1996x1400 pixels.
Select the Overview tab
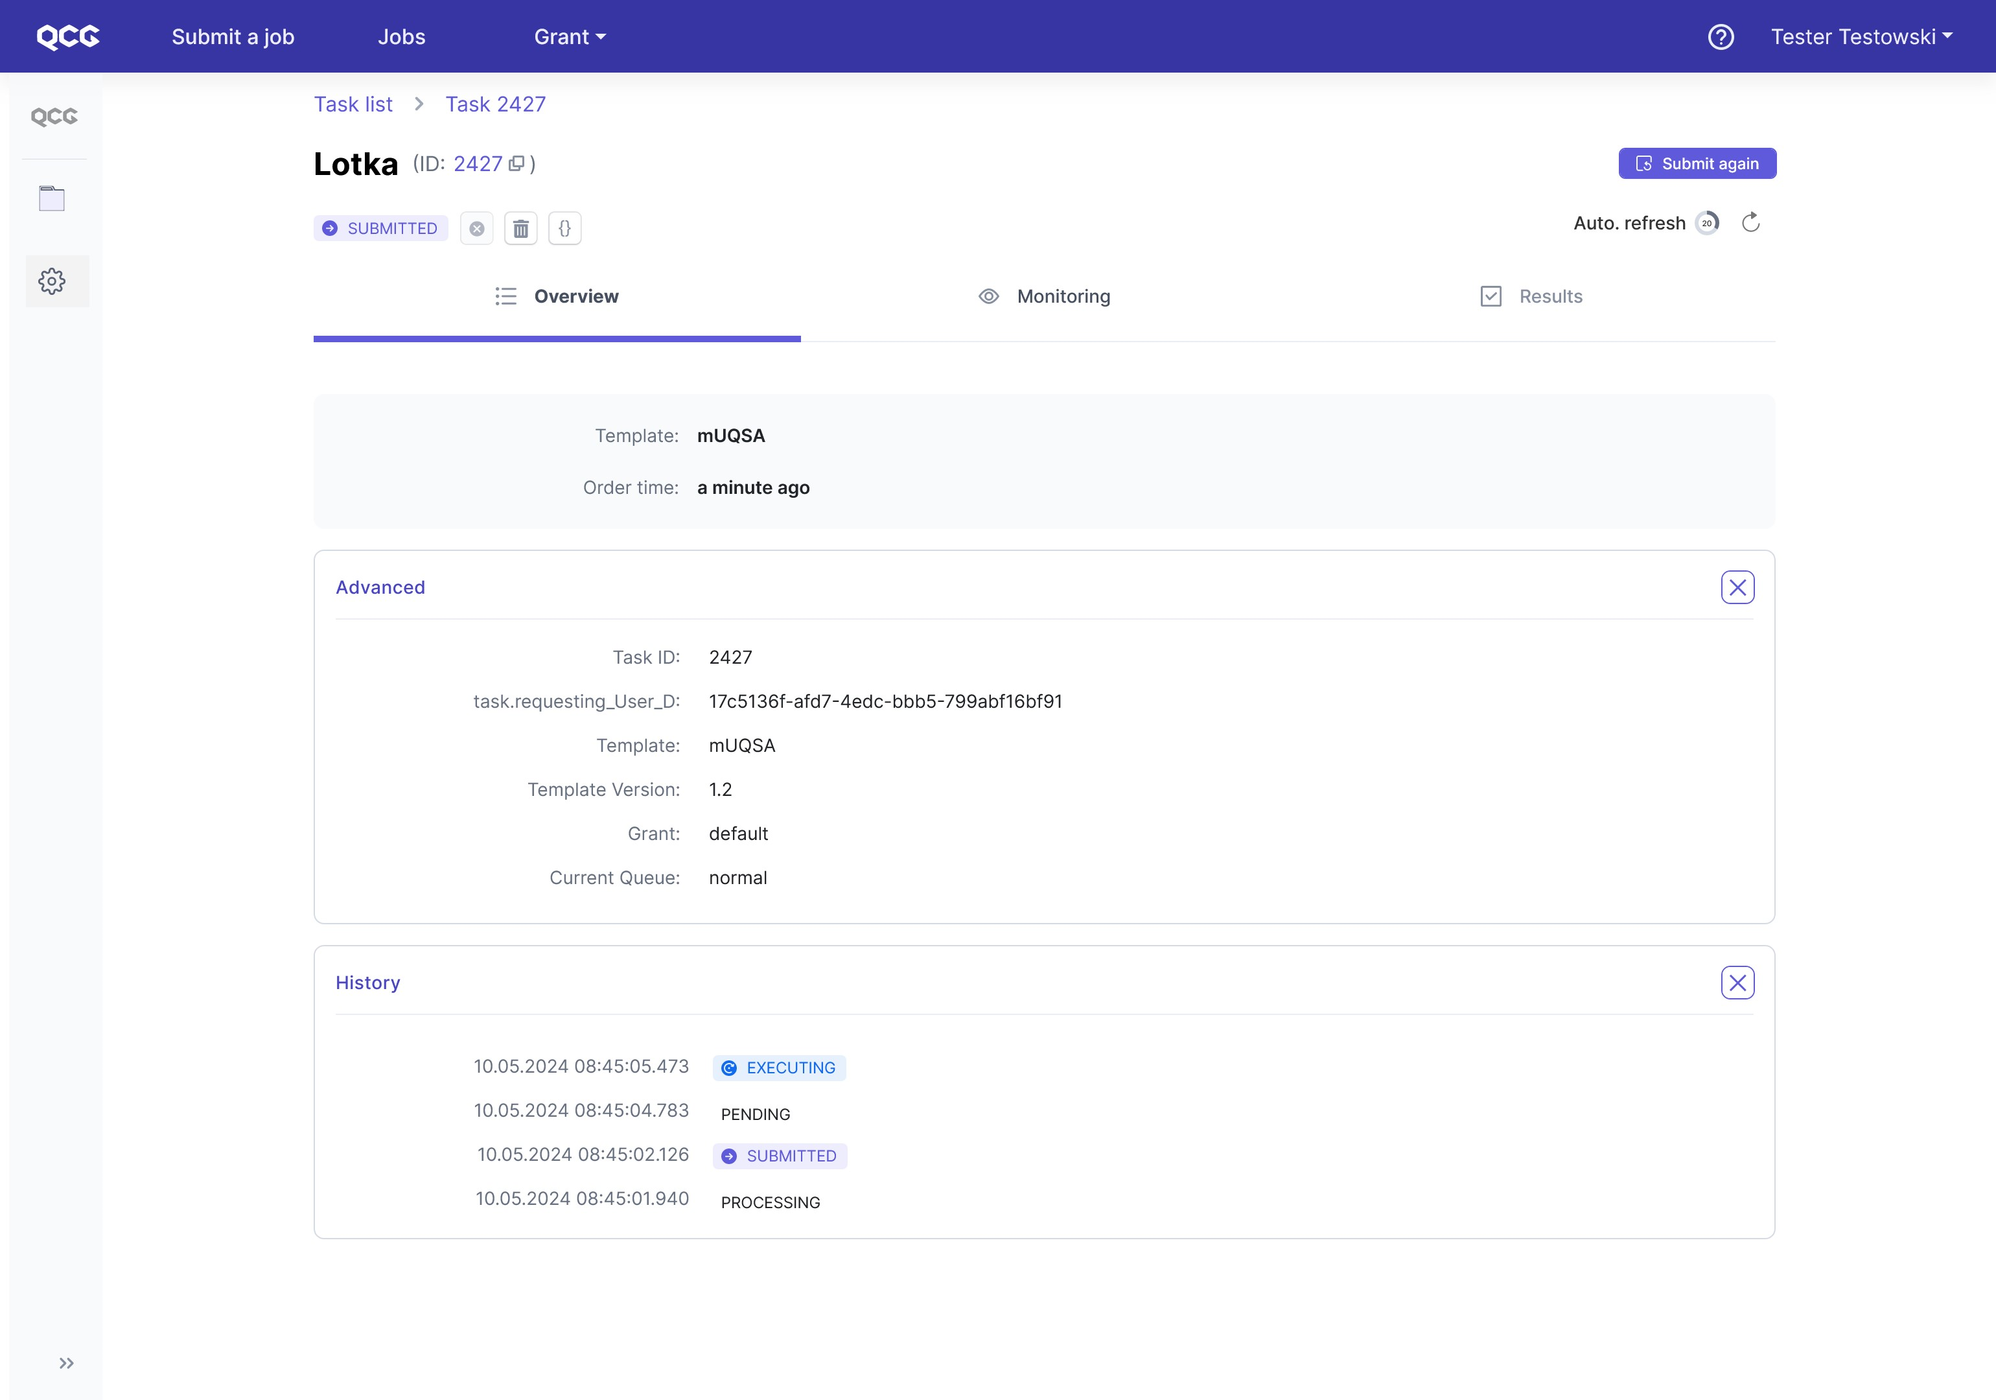pos(557,296)
